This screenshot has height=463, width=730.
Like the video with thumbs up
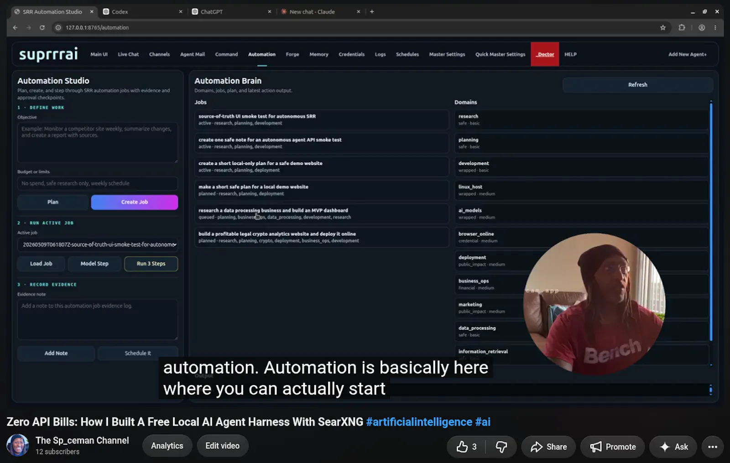466,447
